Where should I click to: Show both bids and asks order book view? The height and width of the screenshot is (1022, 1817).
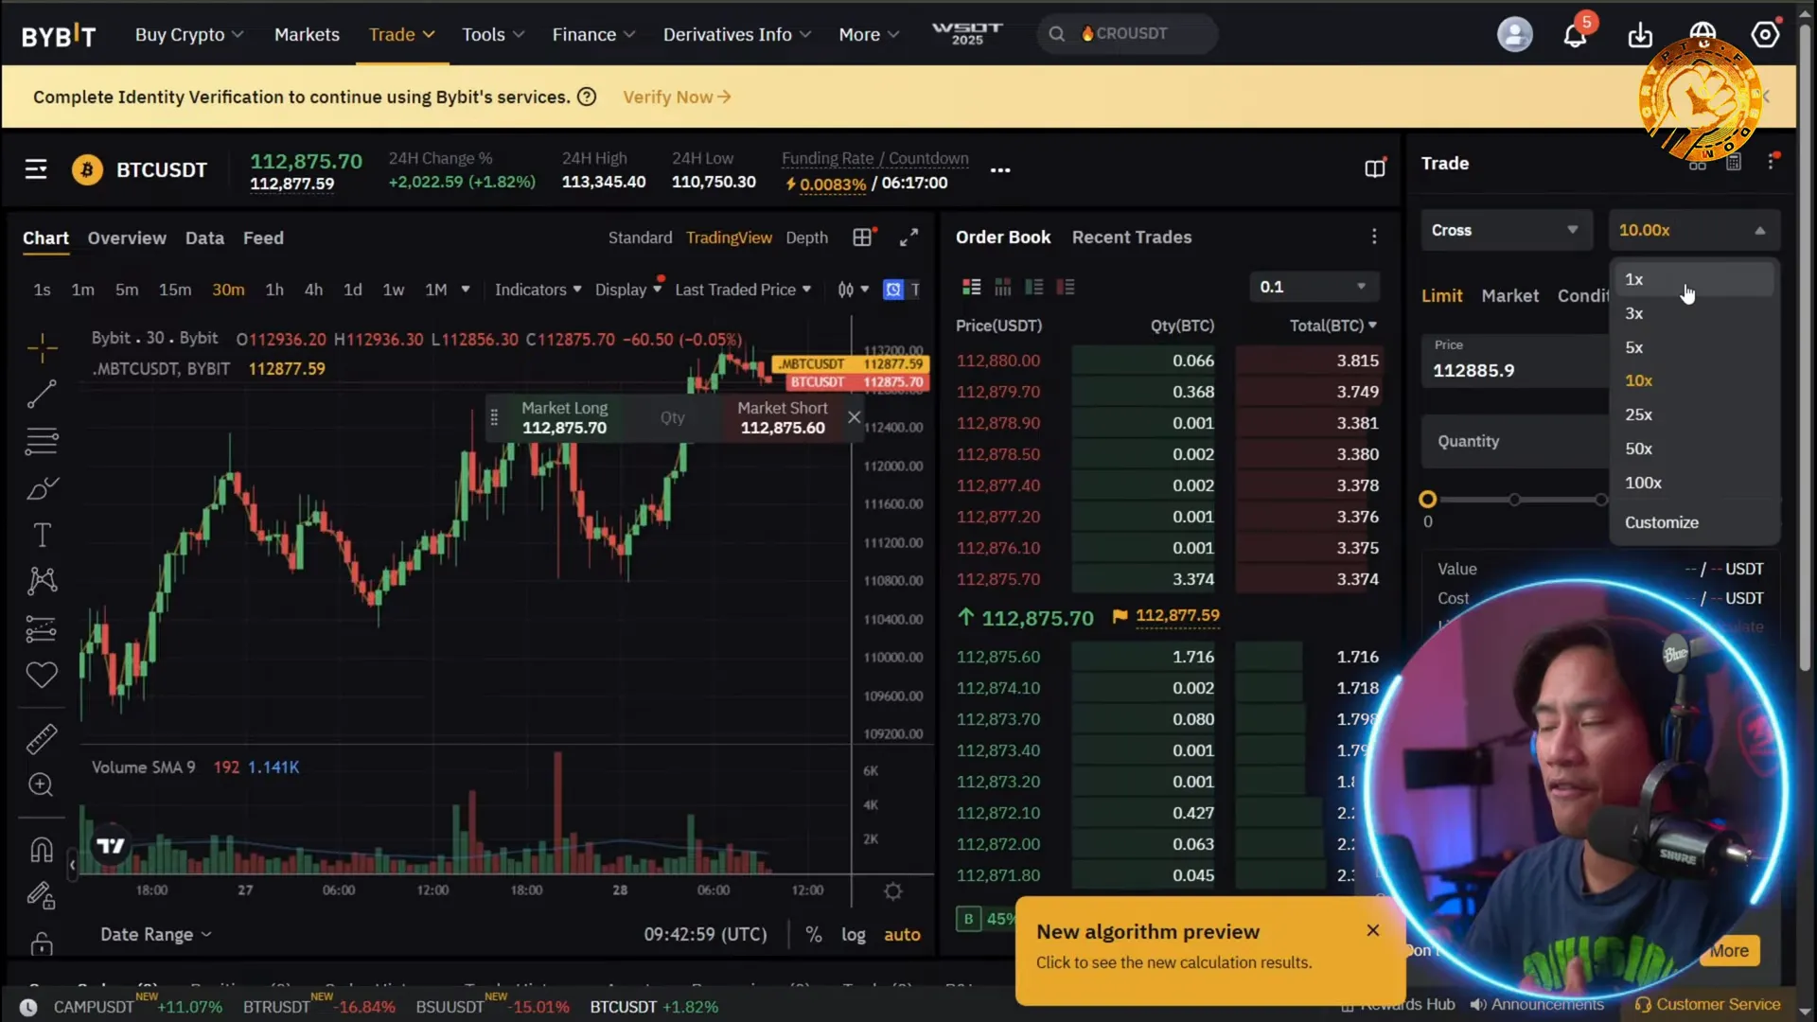(972, 287)
